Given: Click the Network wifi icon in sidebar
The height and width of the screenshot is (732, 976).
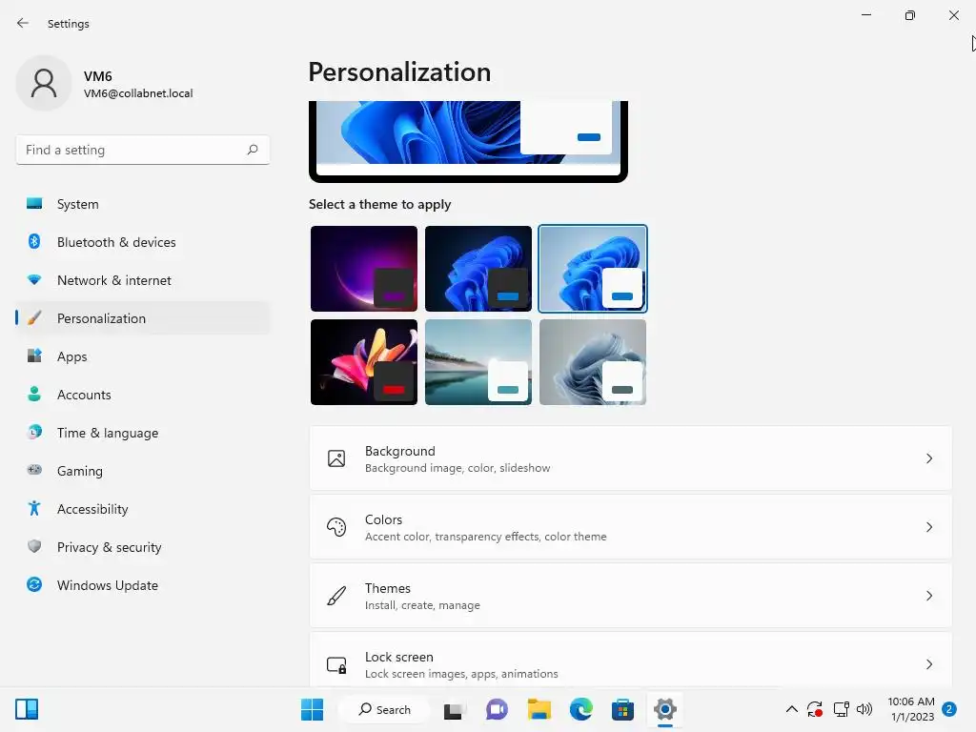Looking at the screenshot, I should click(34, 280).
